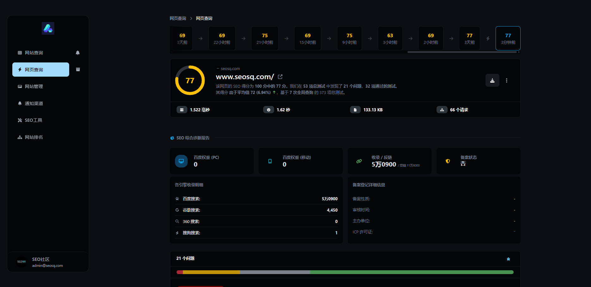Open the three-dot options menu

(x=507, y=80)
